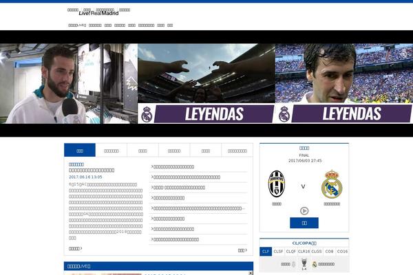Open the first headline in the news list
Screen dimensions: 413x275
(x=173, y=166)
